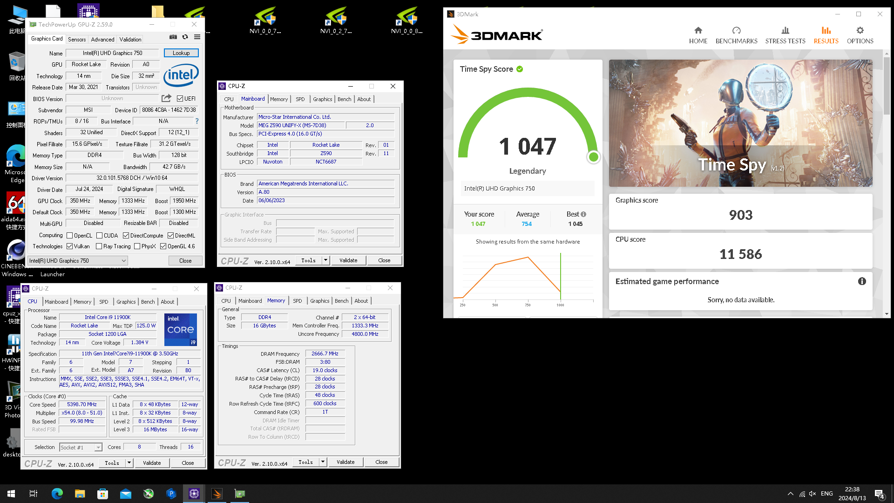Click GPU-Z refresh icon
Viewport: 894px width, 503px height.
(185, 37)
